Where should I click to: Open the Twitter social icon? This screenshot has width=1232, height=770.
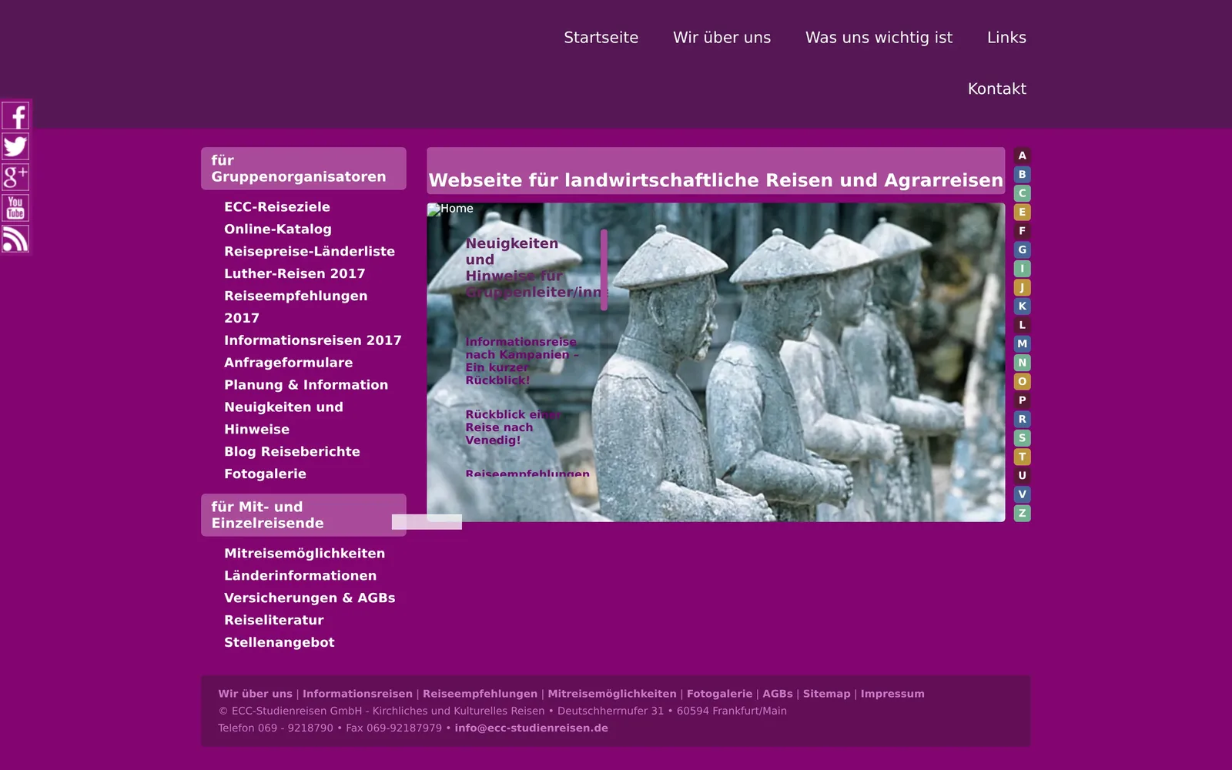(15, 146)
